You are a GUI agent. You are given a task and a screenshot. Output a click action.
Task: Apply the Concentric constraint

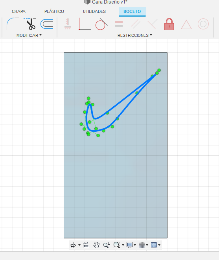click(x=203, y=24)
